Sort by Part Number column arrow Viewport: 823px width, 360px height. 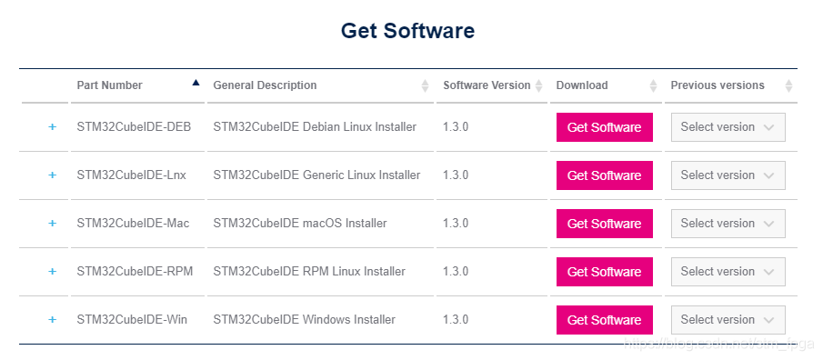pyautogui.click(x=196, y=83)
